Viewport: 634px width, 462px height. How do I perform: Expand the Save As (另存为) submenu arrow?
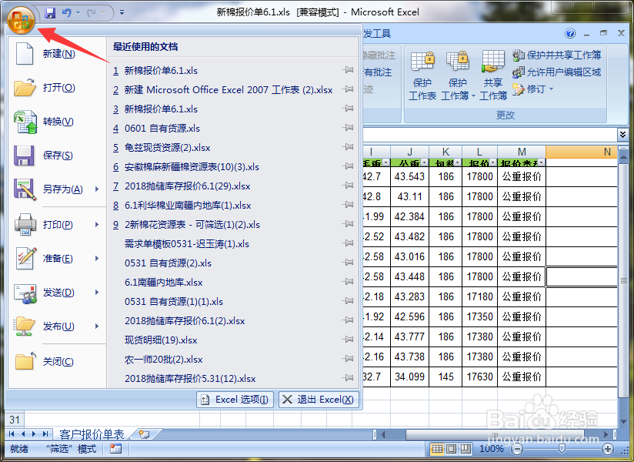click(97, 189)
